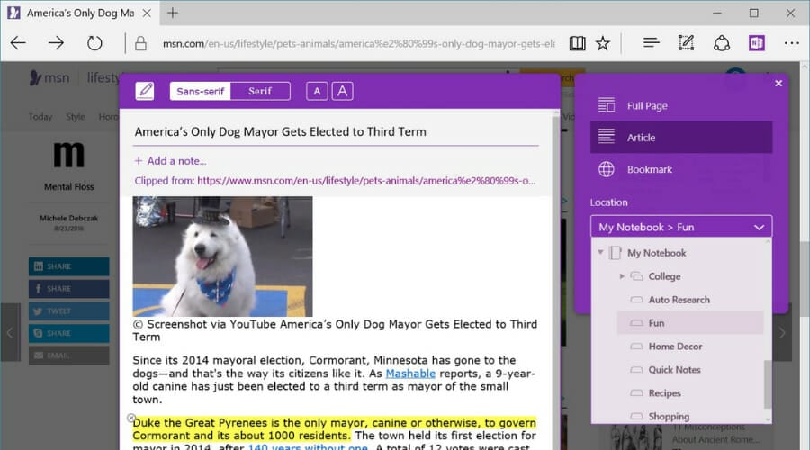Image resolution: width=810 pixels, height=450 pixels.
Task: Switch article font to Serif
Action: (260, 92)
